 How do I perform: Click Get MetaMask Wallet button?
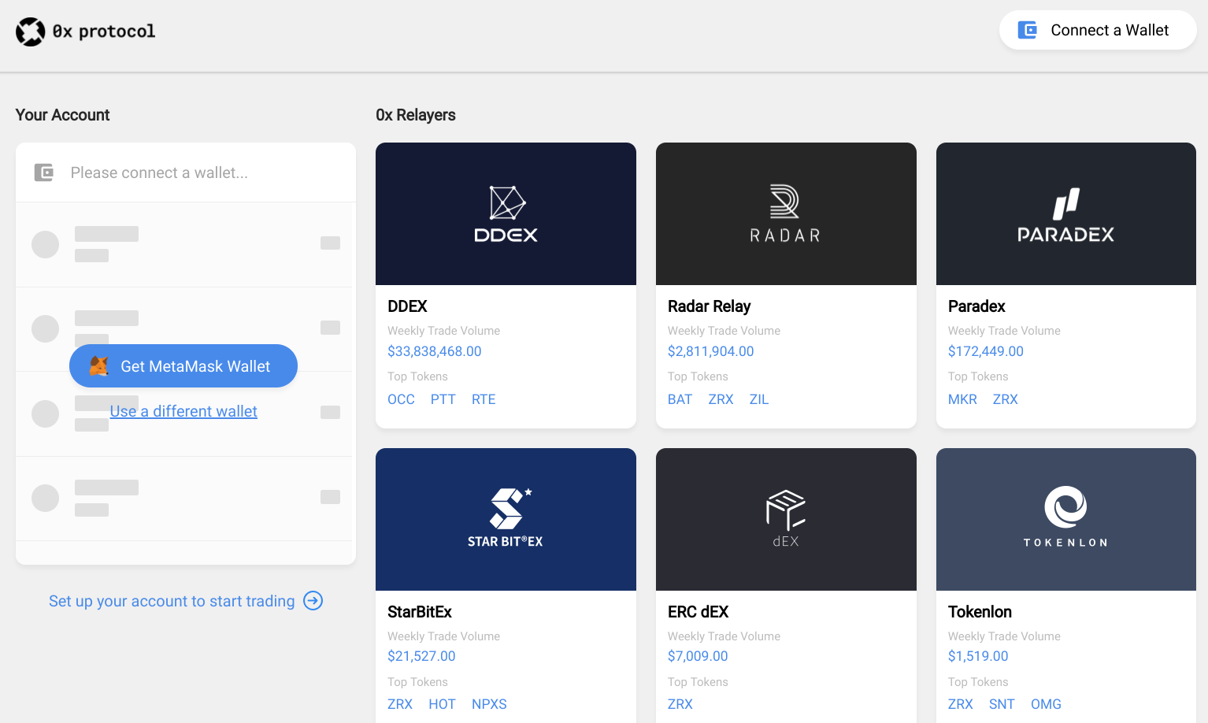point(183,366)
